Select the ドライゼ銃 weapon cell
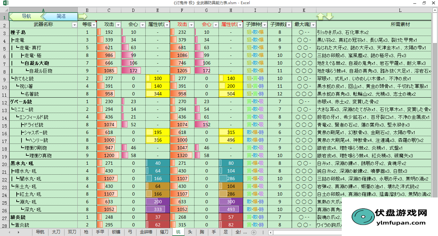 click(x=43, y=125)
